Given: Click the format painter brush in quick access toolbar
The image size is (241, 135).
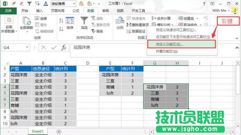Looking at the screenshot, I should click(x=13, y=3).
